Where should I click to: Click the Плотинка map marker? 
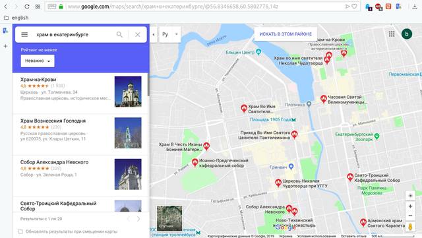[x=309, y=104]
